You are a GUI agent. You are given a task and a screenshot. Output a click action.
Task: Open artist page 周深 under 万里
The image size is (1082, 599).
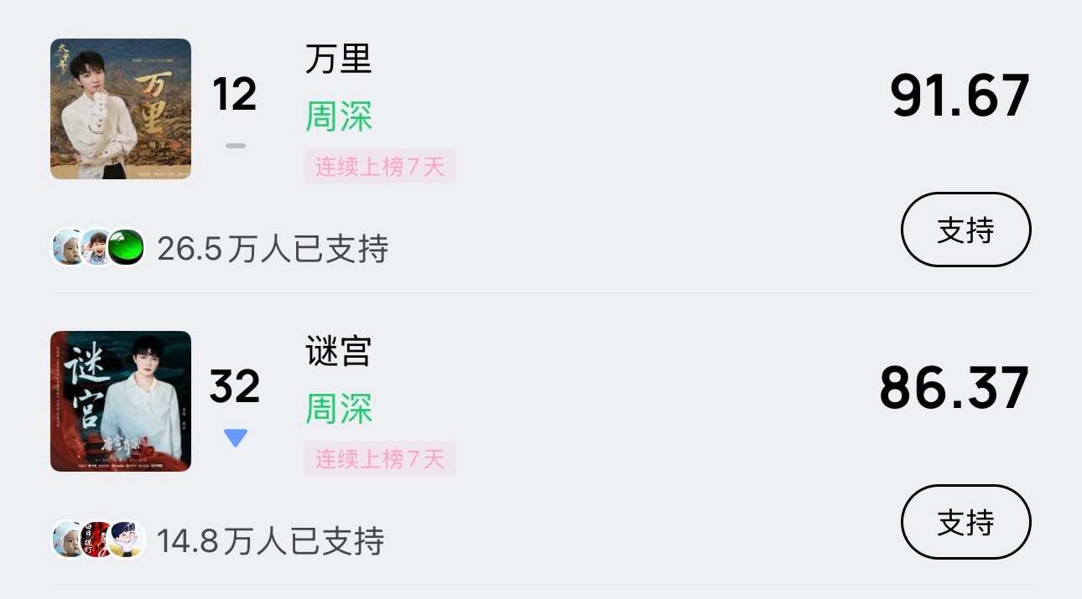339,117
